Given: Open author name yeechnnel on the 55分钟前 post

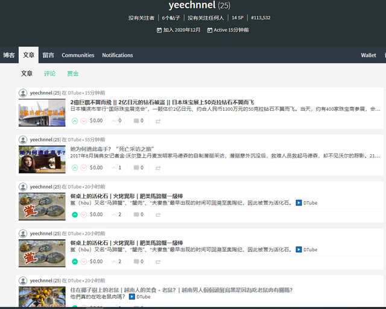Looking at the screenshot, I should click(x=41, y=140).
